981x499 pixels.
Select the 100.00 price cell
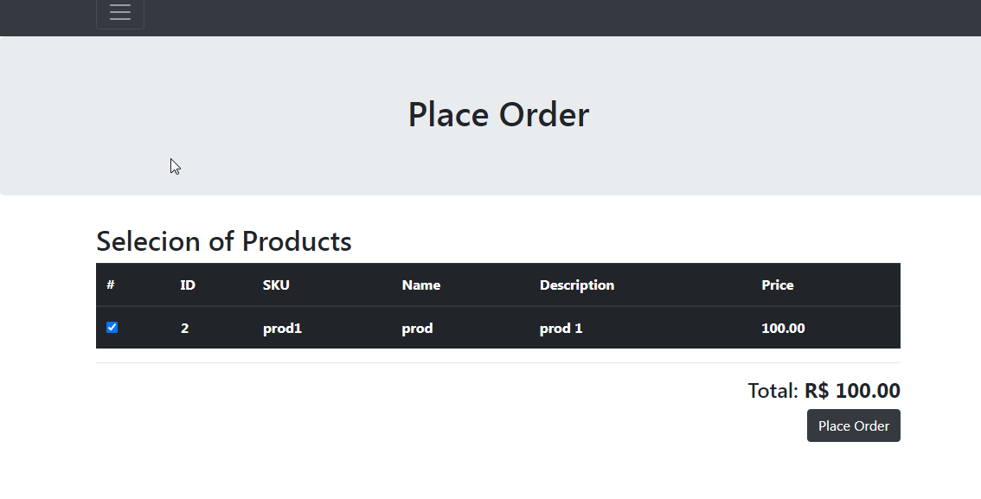pyautogui.click(x=783, y=328)
